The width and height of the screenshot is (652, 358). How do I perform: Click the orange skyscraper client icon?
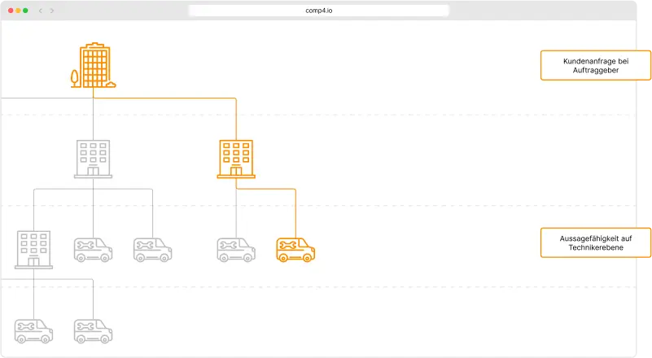[93, 65]
